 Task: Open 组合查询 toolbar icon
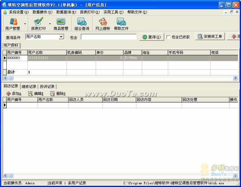82,24
